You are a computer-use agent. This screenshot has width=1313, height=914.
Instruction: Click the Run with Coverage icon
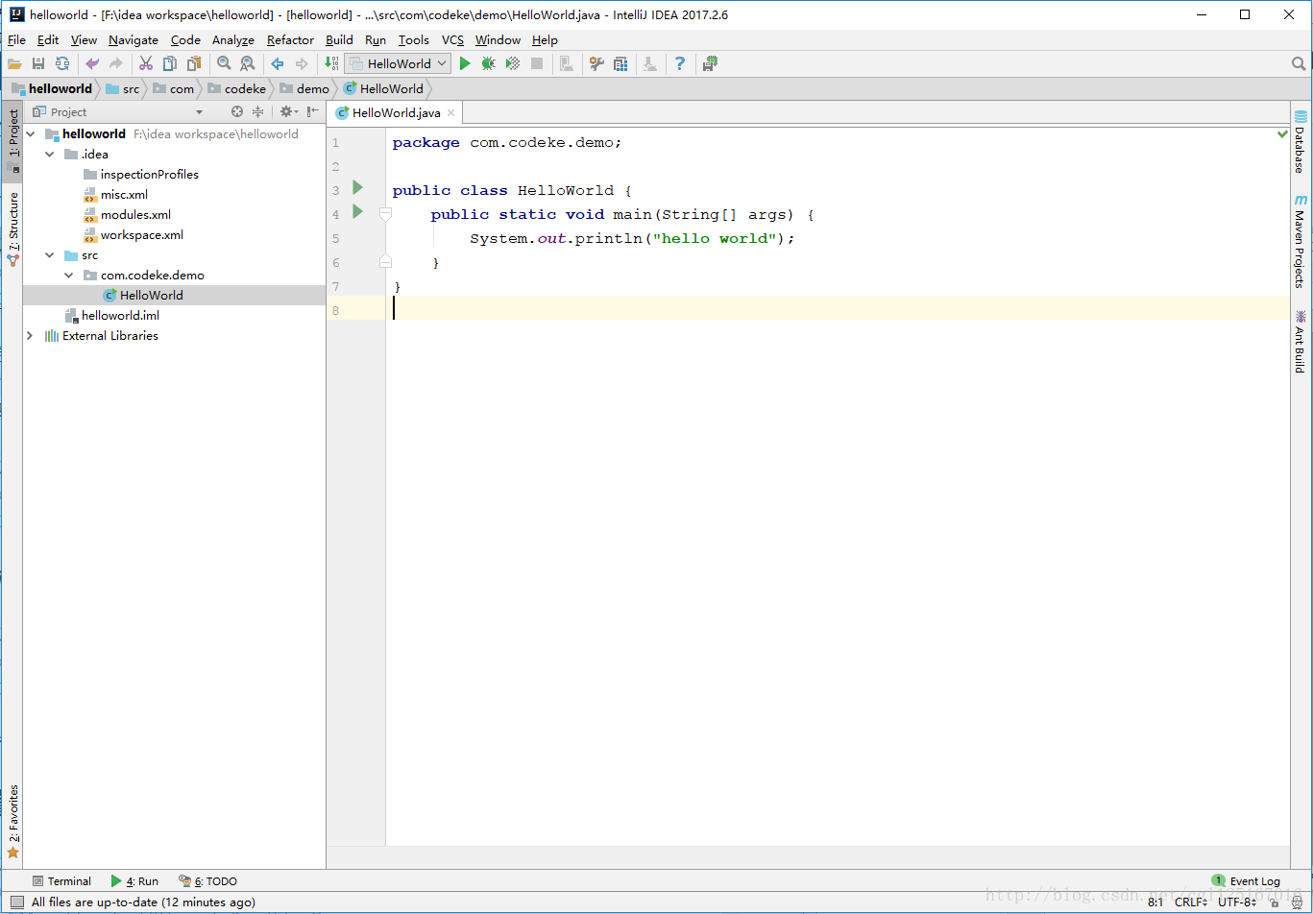(x=513, y=63)
